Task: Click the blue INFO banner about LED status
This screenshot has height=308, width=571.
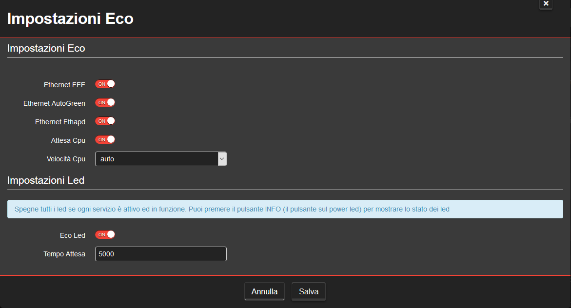Action: [x=285, y=209]
